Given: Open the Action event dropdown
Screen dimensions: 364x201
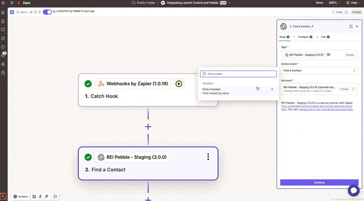Looking at the screenshot, I should 319,71.
